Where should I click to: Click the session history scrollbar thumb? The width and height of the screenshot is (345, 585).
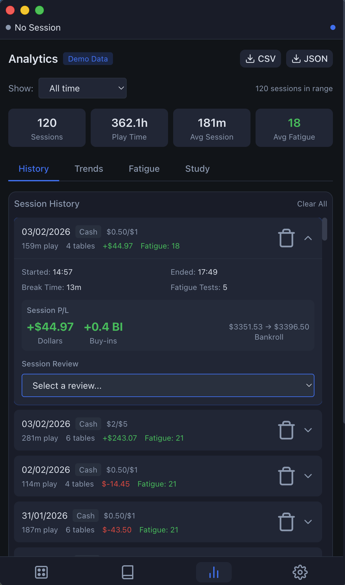click(x=324, y=229)
